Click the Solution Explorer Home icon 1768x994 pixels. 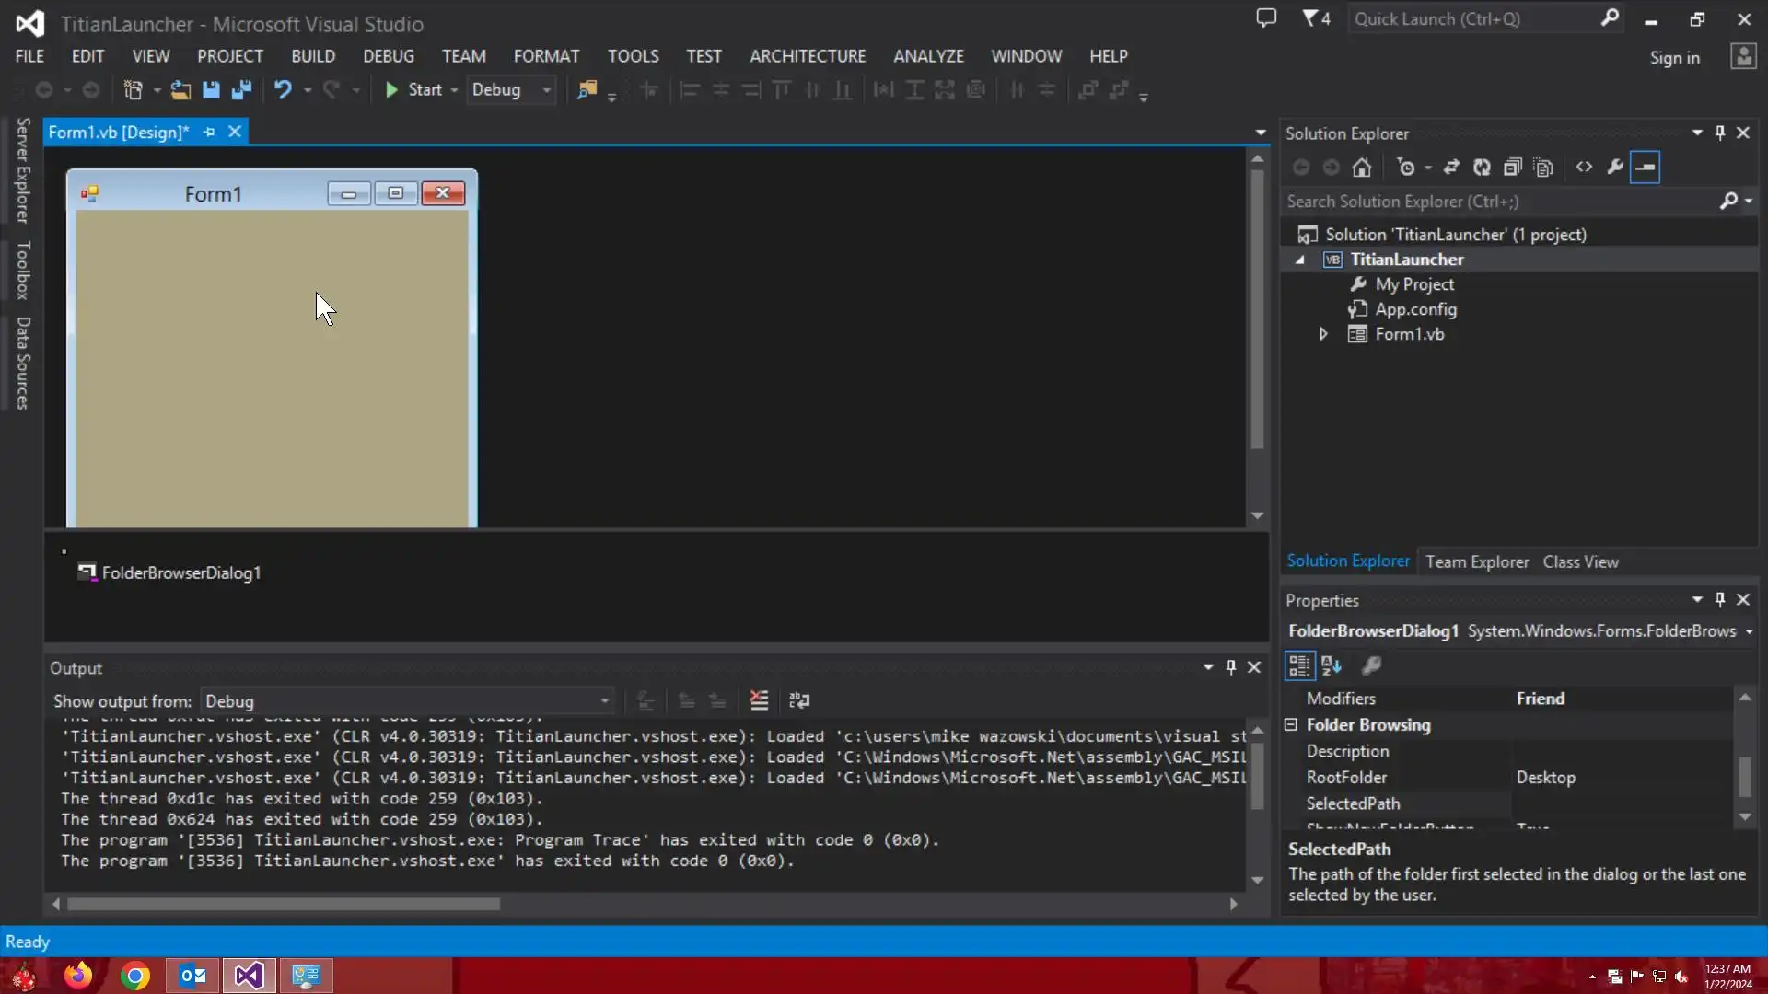pos(1362,168)
